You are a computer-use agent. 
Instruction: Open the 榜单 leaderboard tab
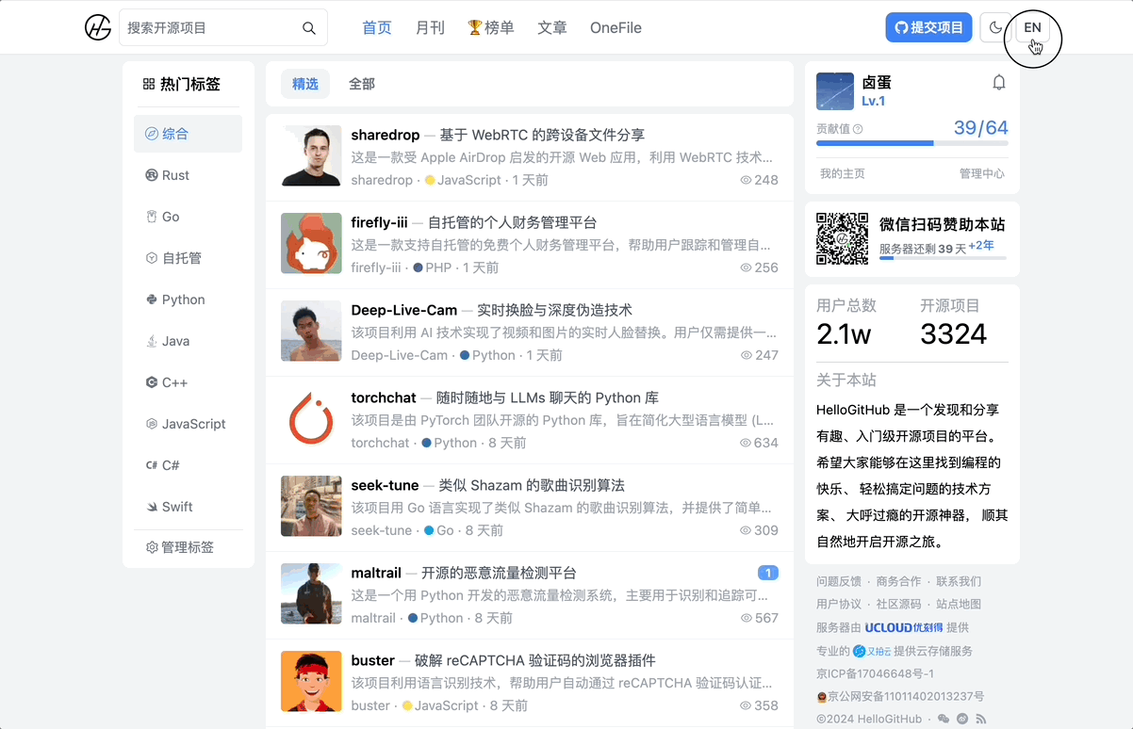pos(491,28)
